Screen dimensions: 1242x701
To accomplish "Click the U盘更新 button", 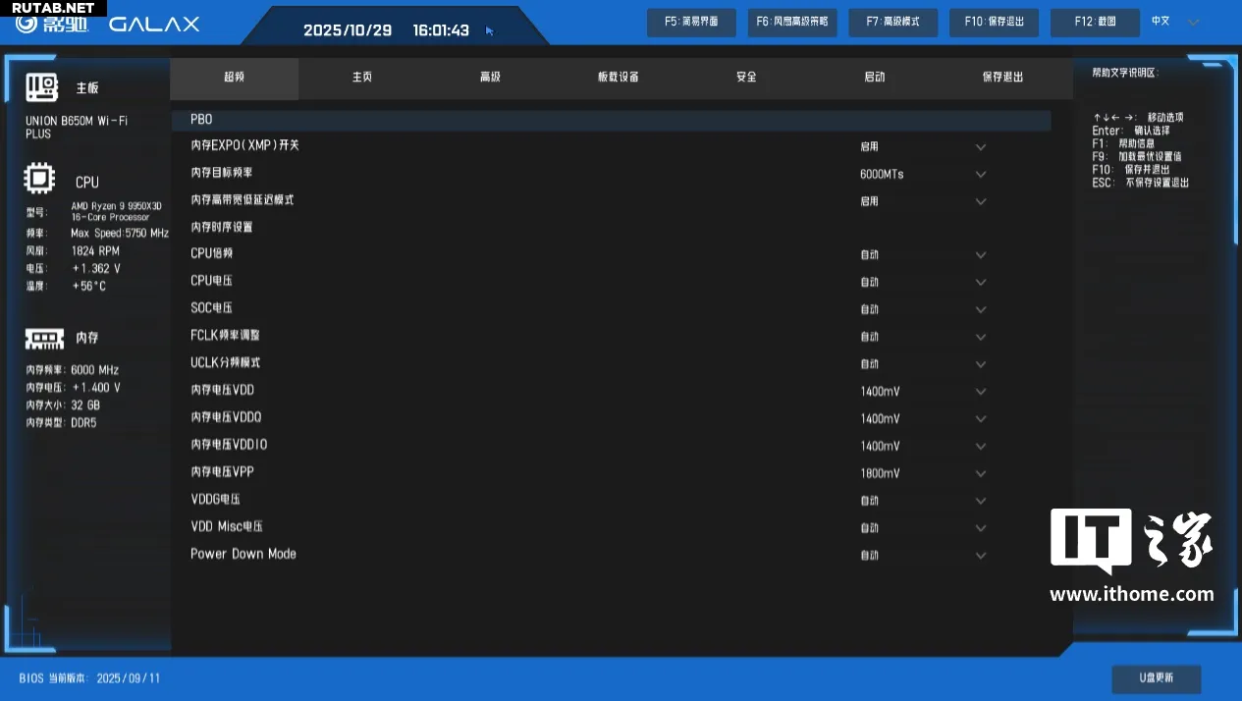I will click(x=1156, y=678).
